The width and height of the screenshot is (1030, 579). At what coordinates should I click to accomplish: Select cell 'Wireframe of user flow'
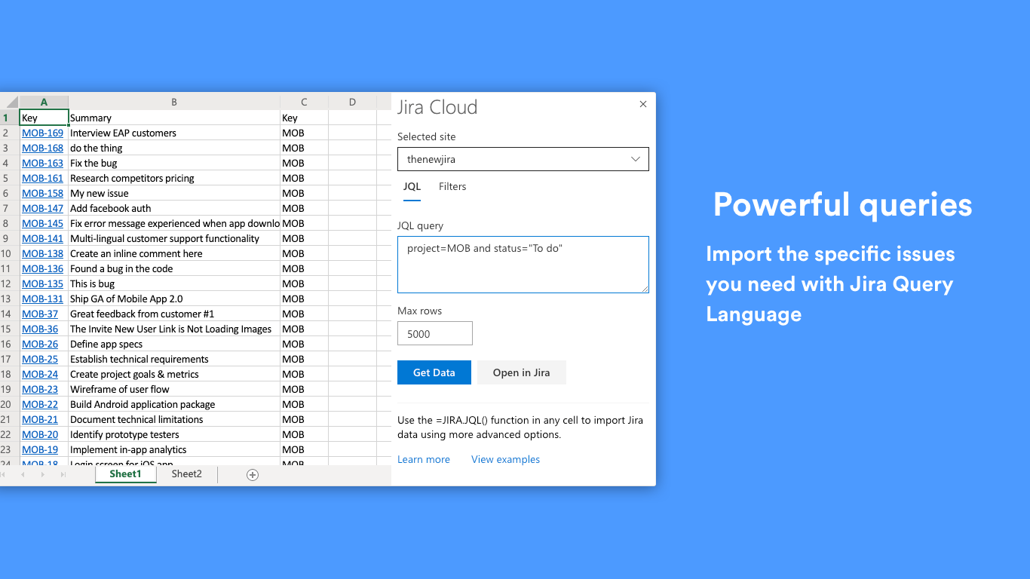[174, 389]
